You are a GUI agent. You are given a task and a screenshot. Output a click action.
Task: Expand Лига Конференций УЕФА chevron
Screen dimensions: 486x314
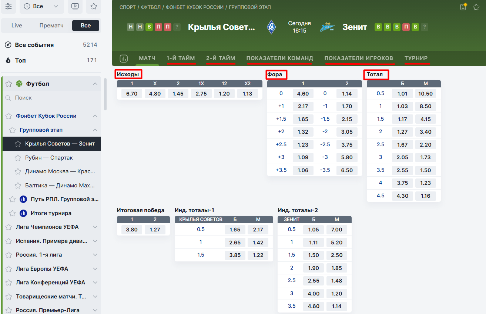coord(95,283)
